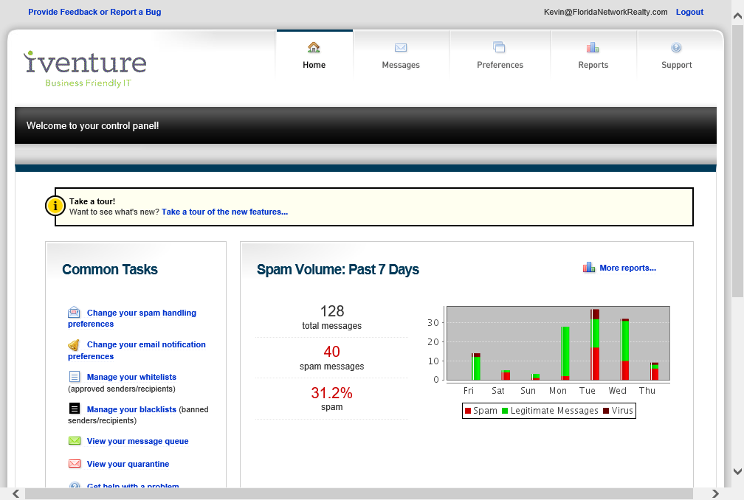Click the chart icon beside More reports
This screenshot has width=744, height=500.
point(589,268)
